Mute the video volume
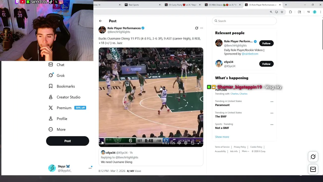323x182 pixels. [179, 143]
